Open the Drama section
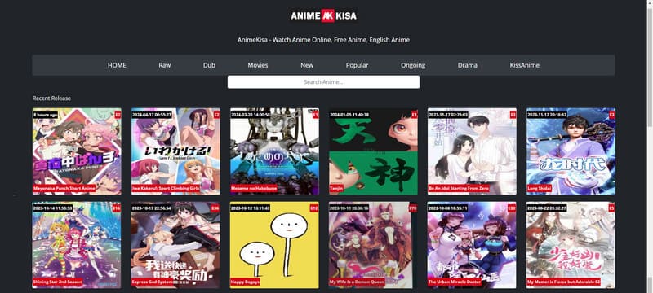 click(467, 65)
